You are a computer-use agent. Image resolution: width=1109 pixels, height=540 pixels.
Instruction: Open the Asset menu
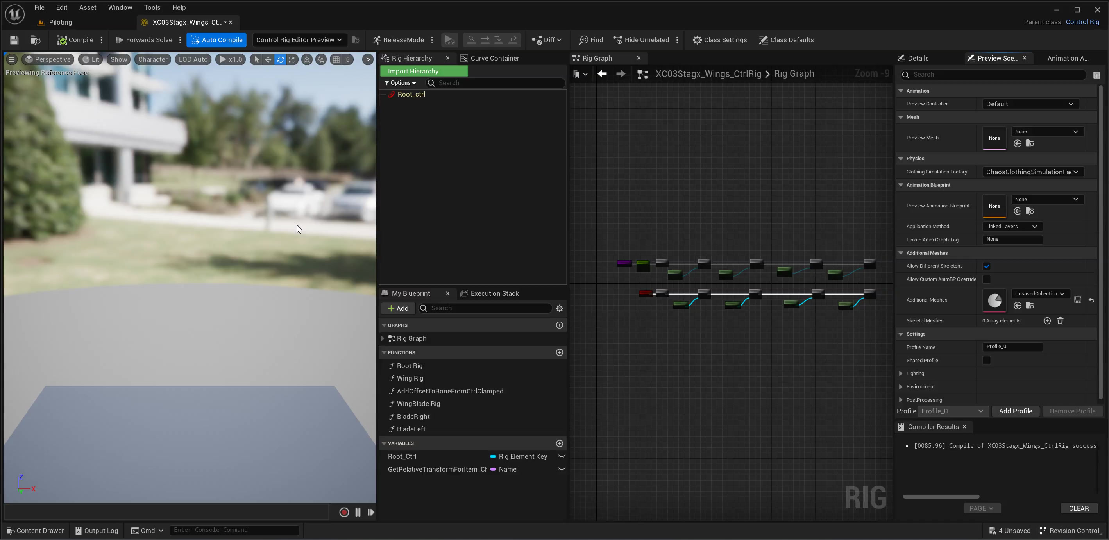click(x=88, y=7)
